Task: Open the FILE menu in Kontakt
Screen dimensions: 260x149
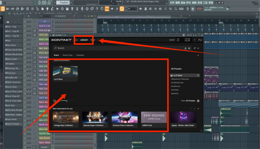Action: tap(76, 40)
